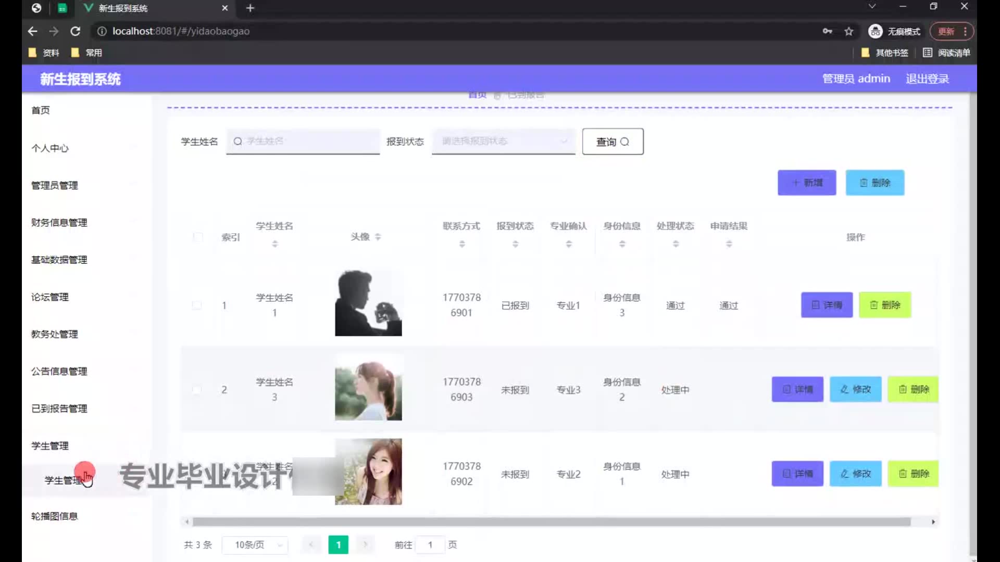This screenshot has width=1000, height=562.
Task: Click the 查询 search button
Action: tap(612, 142)
